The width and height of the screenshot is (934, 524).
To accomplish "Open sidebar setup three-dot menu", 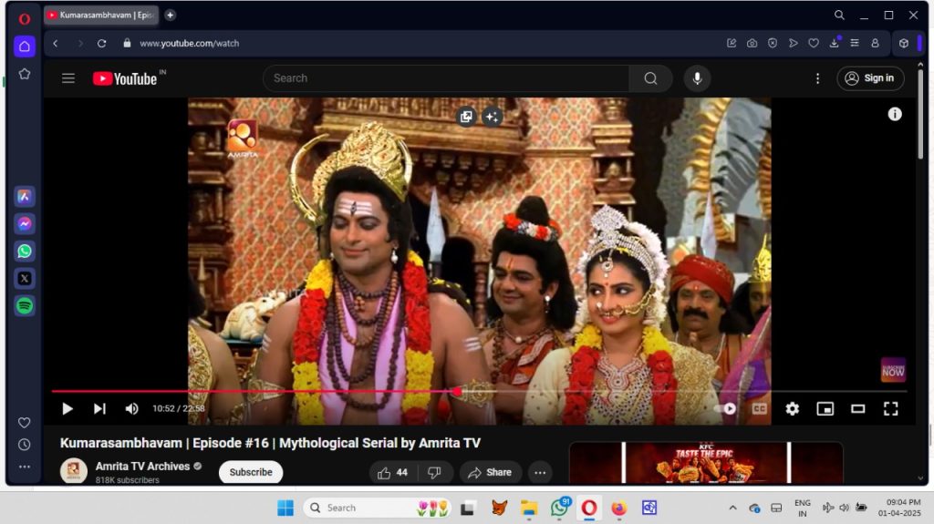I will (x=25, y=467).
